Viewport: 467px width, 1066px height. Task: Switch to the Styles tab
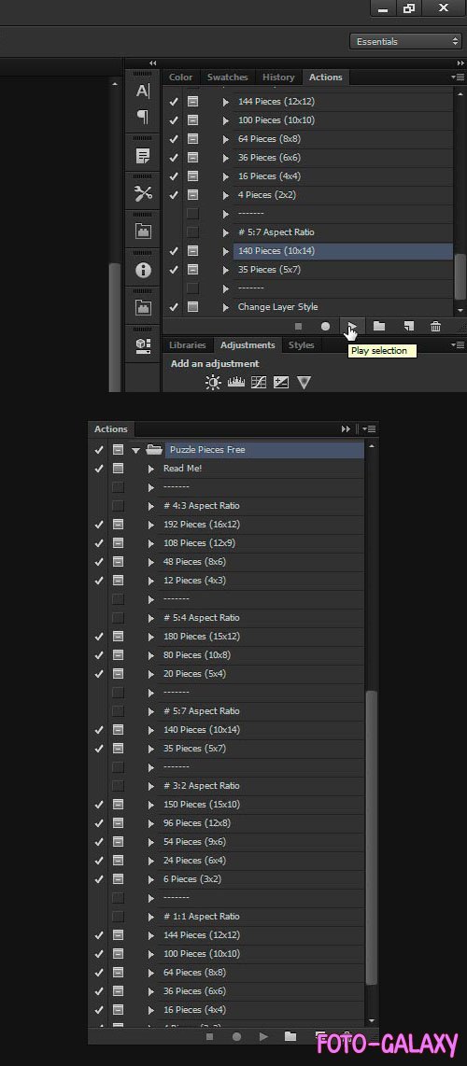point(301,345)
